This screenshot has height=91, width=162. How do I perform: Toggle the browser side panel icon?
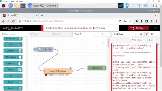tap(146, 21)
